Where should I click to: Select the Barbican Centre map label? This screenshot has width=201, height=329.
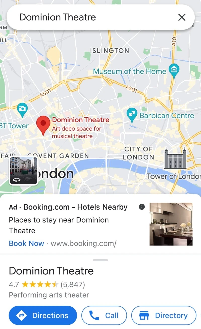point(167,116)
